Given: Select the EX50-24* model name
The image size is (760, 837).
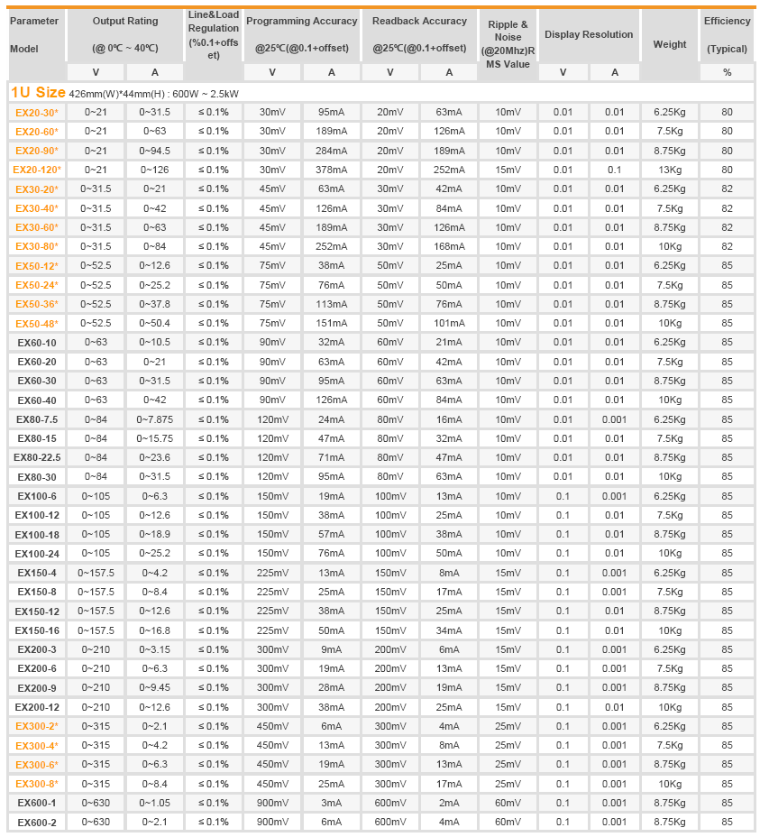Looking at the screenshot, I should [x=37, y=285].
